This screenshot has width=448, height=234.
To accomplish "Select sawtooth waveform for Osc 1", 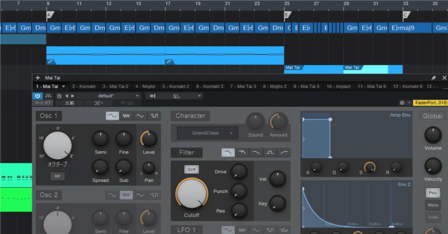I will click(x=126, y=116).
